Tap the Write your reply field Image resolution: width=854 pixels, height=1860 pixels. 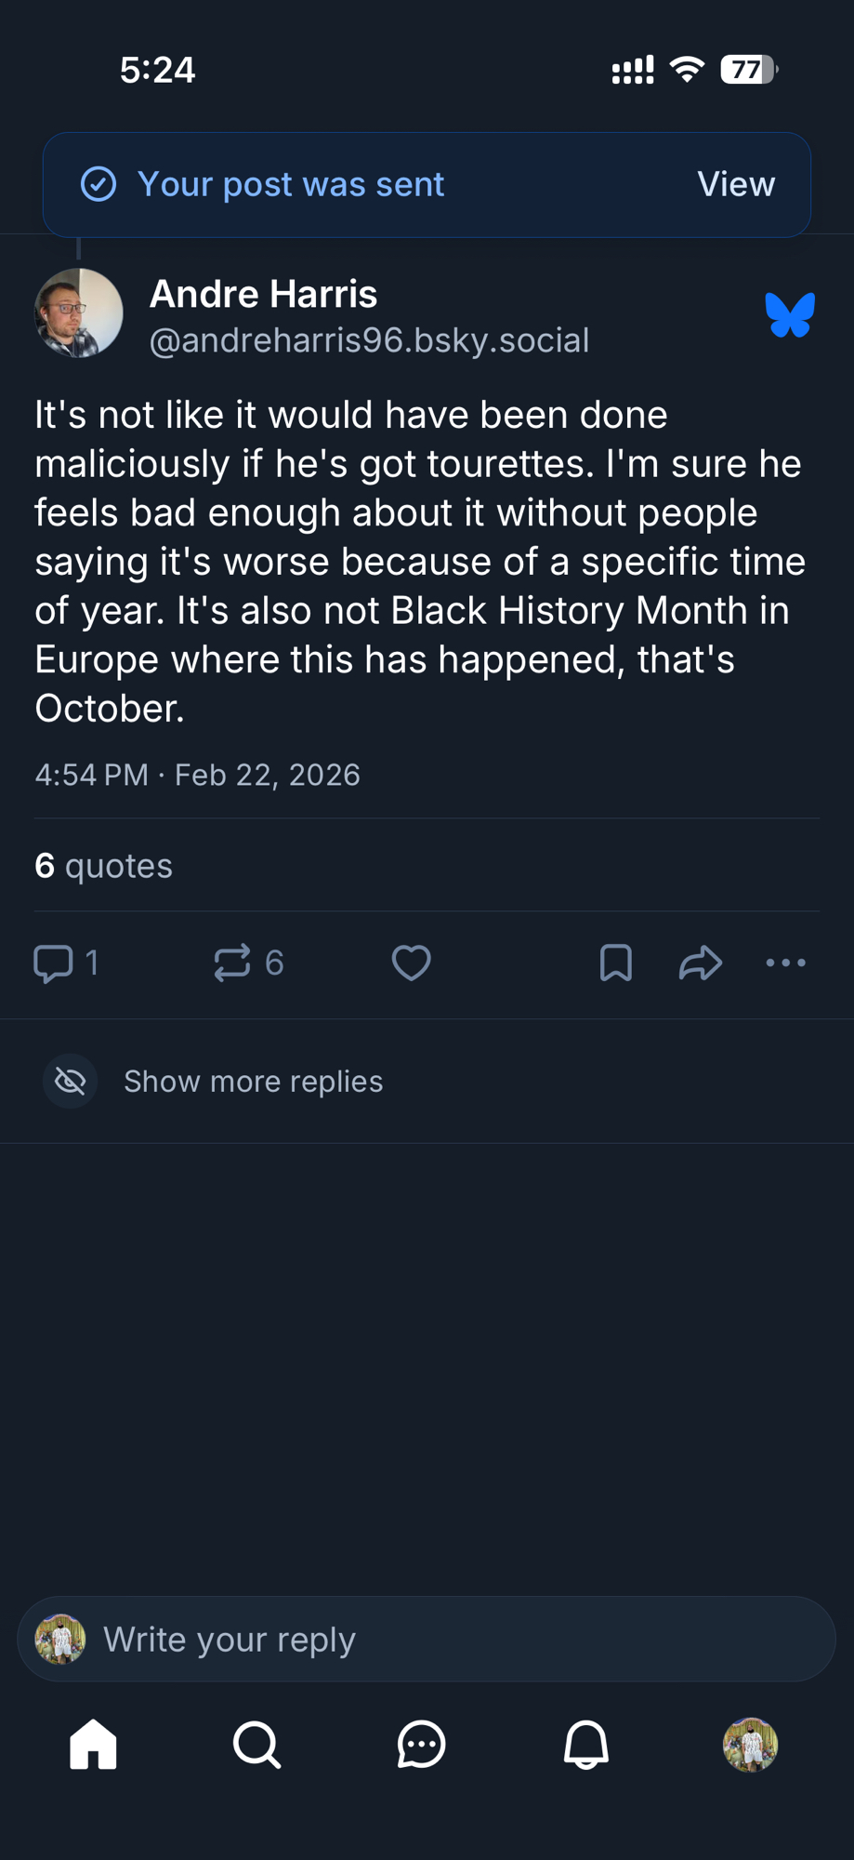pos(446,1640)
